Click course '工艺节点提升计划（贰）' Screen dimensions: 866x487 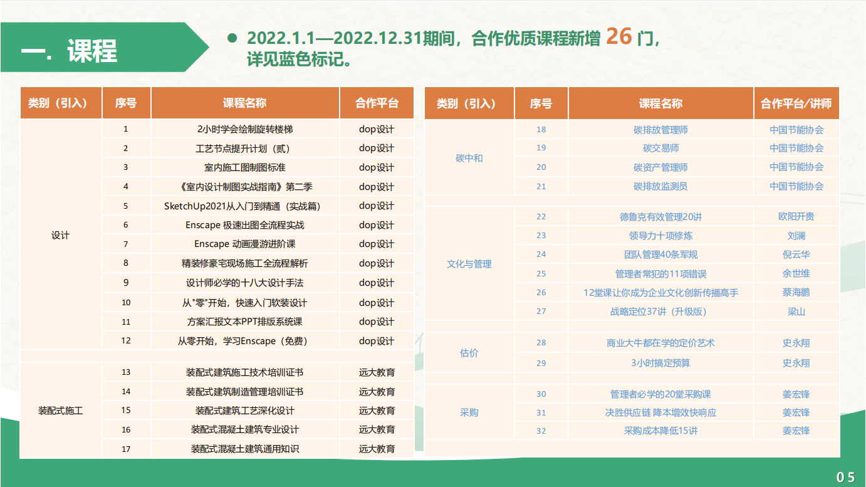pos(245,149)
